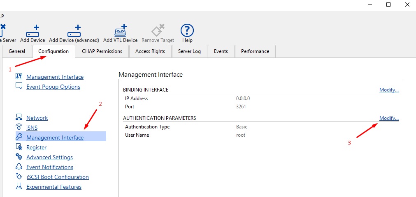This screenshot has width=416, height=197.
Task: Open Help via the question mark icon
Action: click(187, 30)
